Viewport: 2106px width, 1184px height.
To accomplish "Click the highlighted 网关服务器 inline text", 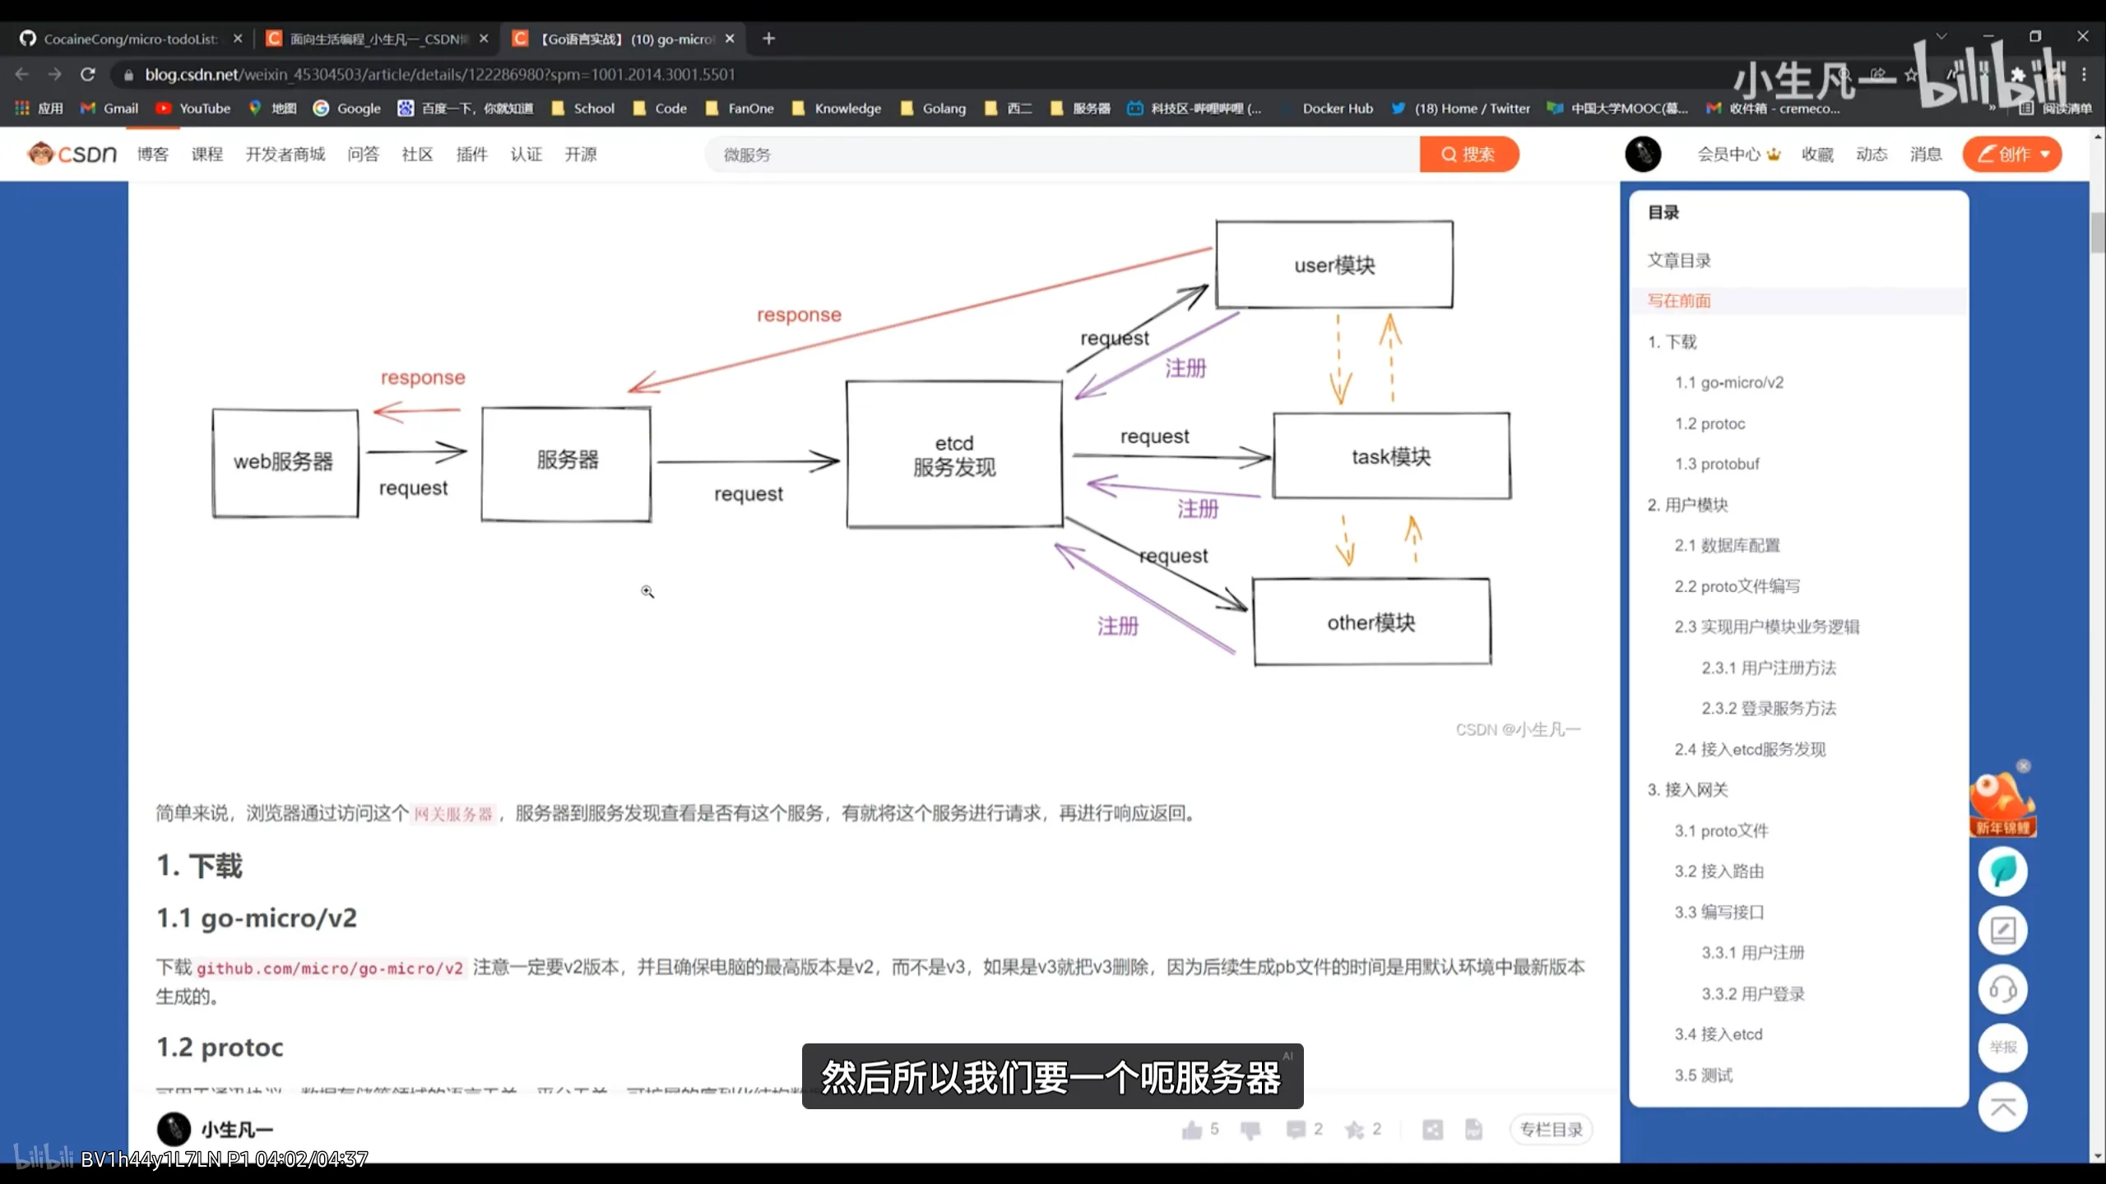I will tap(453, 813).
